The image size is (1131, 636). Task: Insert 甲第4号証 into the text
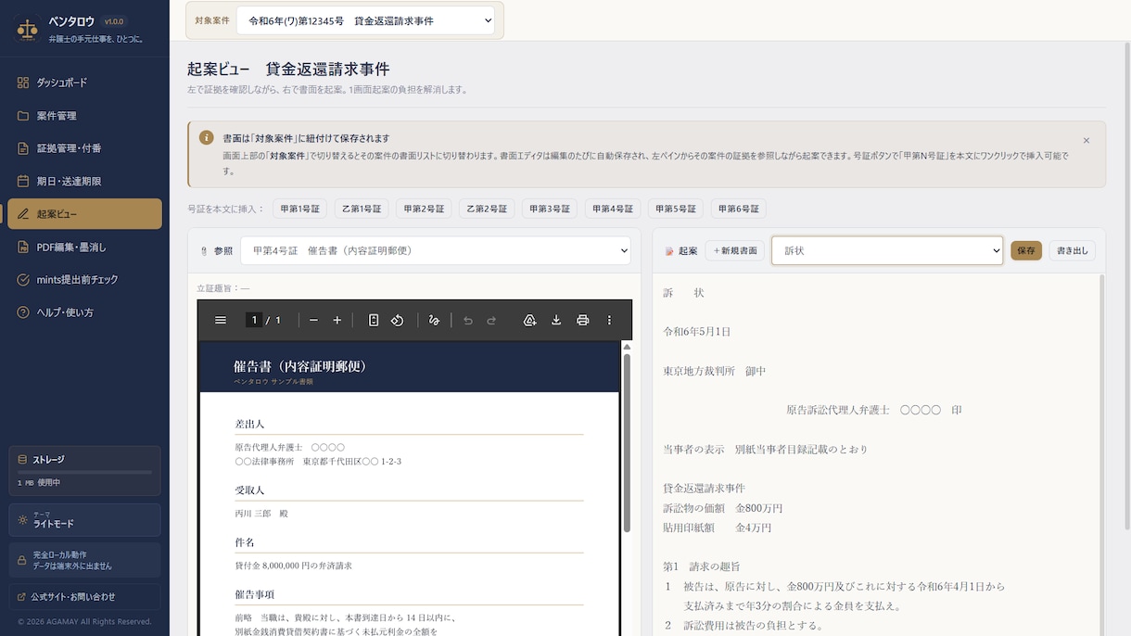613,209
